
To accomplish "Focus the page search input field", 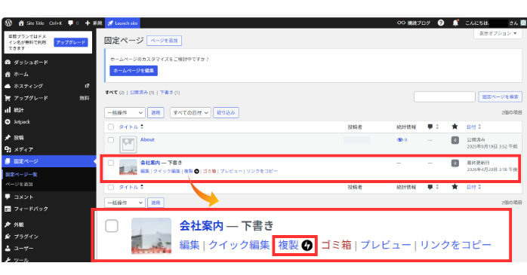I will [x=444, y=96].
